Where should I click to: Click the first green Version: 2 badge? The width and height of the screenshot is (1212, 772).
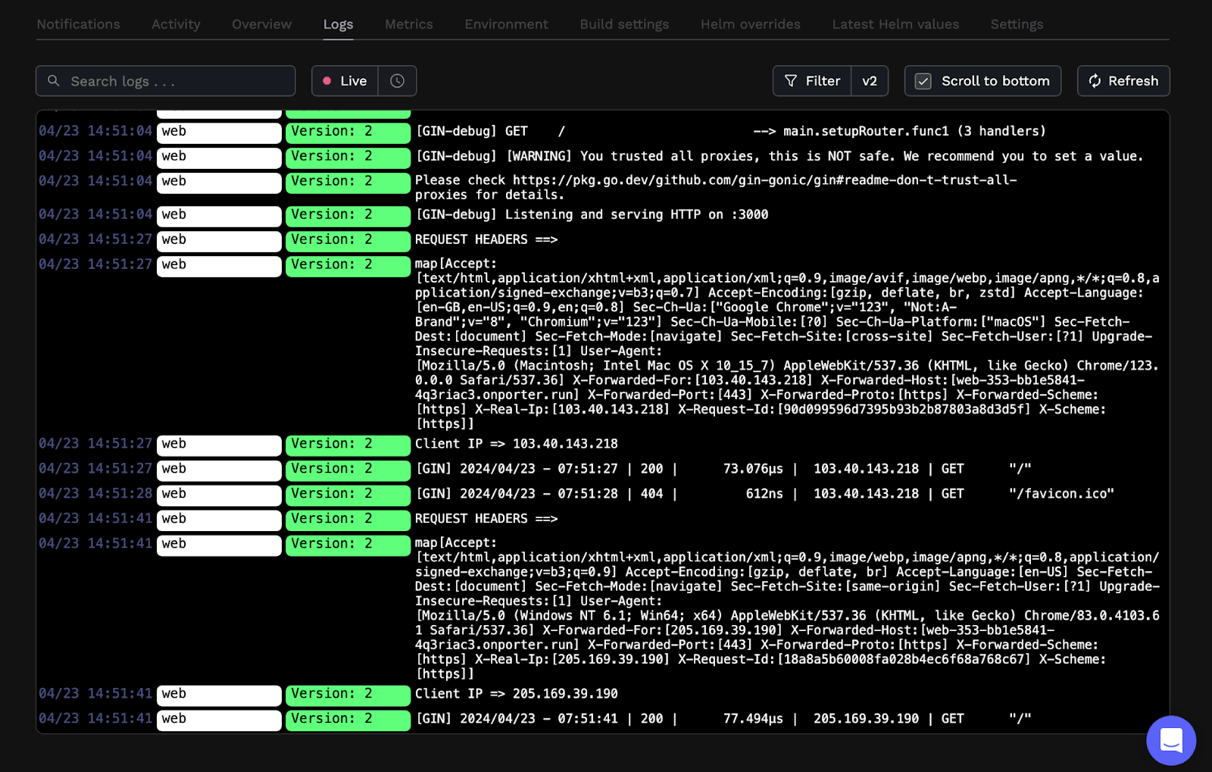(348, 132)
